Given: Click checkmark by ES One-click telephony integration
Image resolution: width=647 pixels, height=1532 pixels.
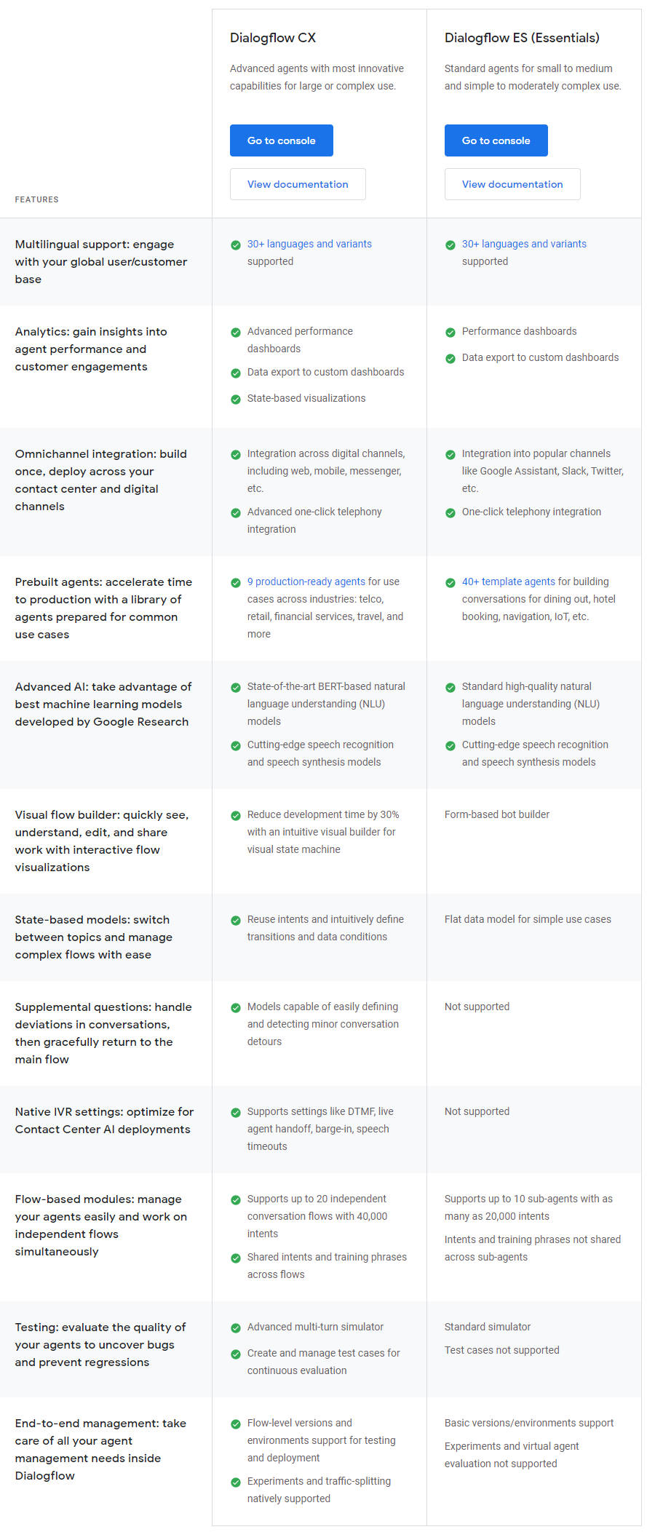Looking at the screenshot, I should pos(450,513).
